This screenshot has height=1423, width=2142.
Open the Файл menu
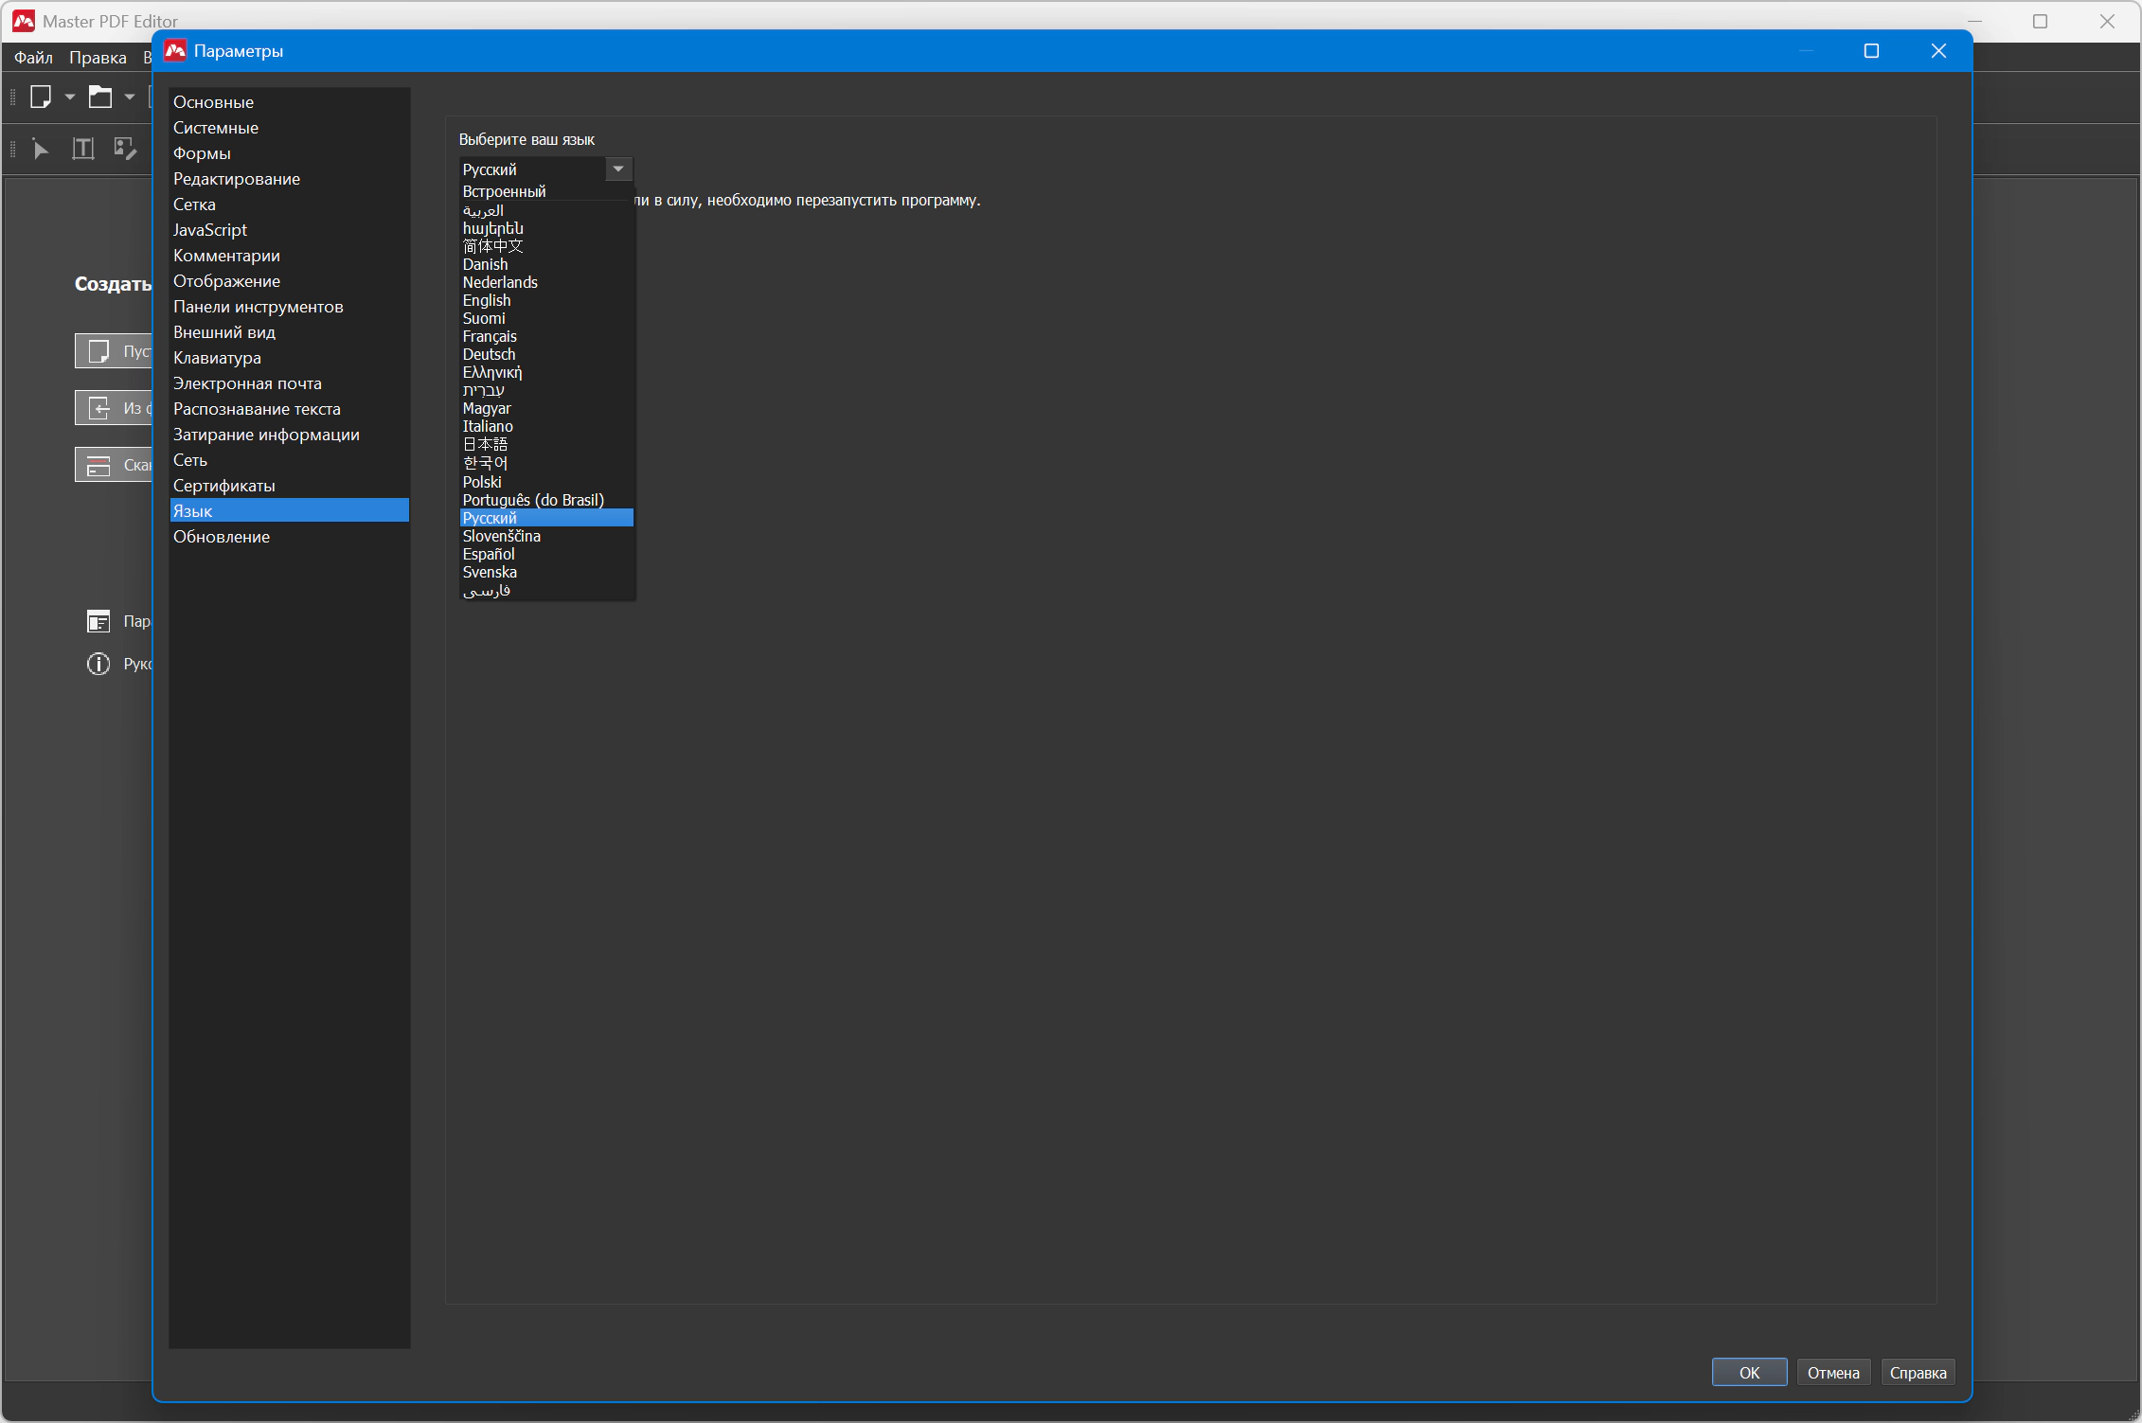[x=33, y=58]
